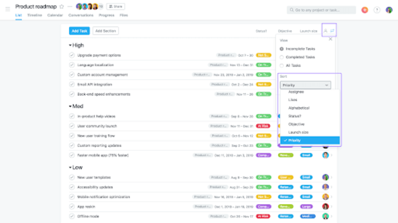Click the Add Section button
The width and height of the screenshot is (398, 223).
point(105,31)
